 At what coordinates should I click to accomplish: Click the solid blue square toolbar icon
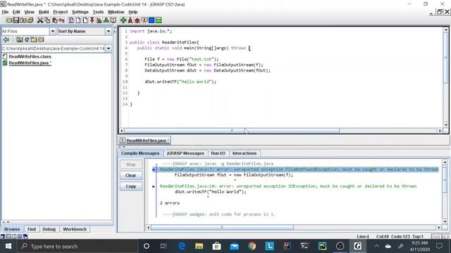(x=152, y=20)
